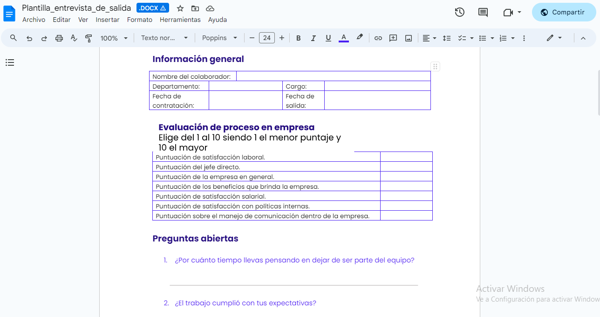Open the font family dropdown showing Poppins
The width and height of the screenshot is (600, 317).
[219, 38]
